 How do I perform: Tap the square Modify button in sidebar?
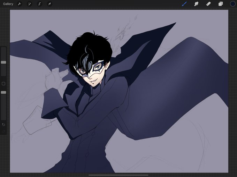coord(3,84)
